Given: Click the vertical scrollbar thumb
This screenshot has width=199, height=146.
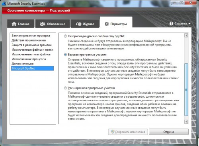Looking at the screenshot, I should [186, 89].
